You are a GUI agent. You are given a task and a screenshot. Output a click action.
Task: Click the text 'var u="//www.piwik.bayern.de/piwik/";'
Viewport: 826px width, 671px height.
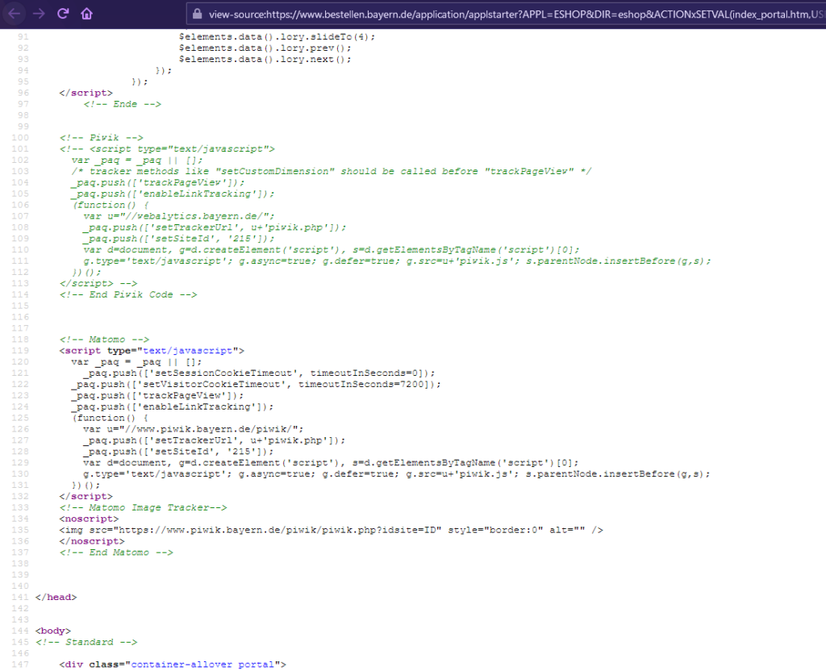pyautogui.click(x=194, y=429)
